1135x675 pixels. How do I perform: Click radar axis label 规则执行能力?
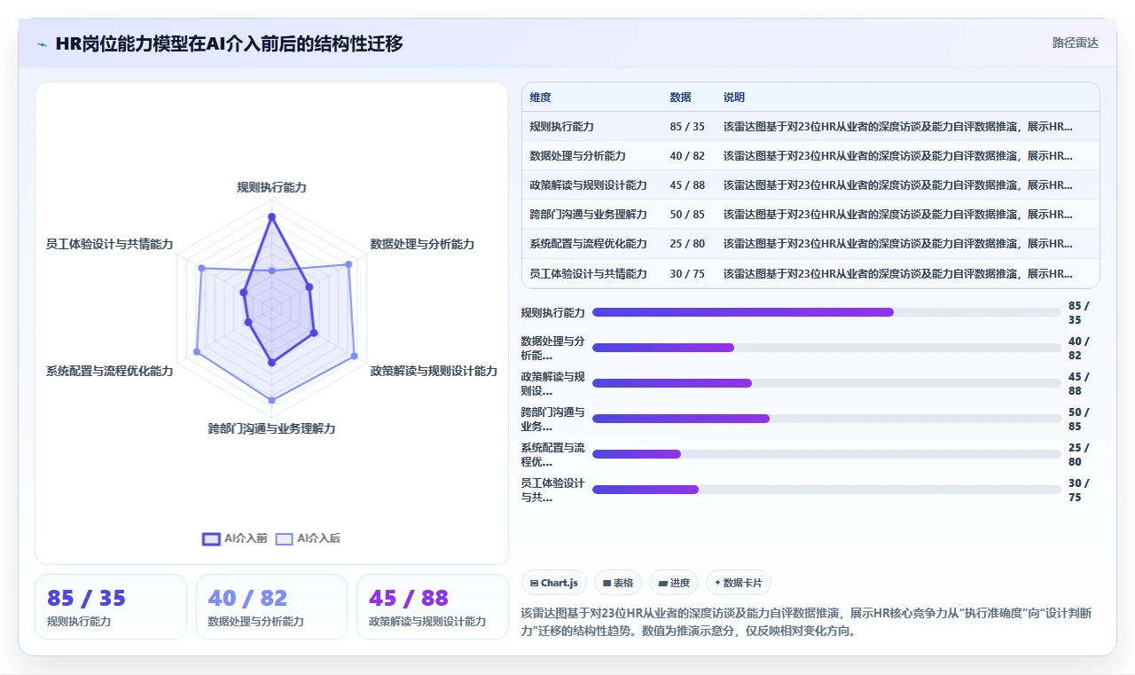tap(271, 187)
